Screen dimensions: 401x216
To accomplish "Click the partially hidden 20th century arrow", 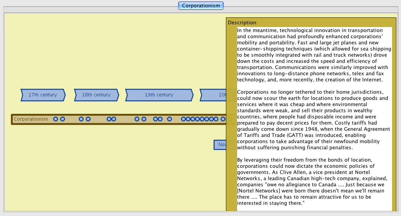I will [x=213, y=95].
